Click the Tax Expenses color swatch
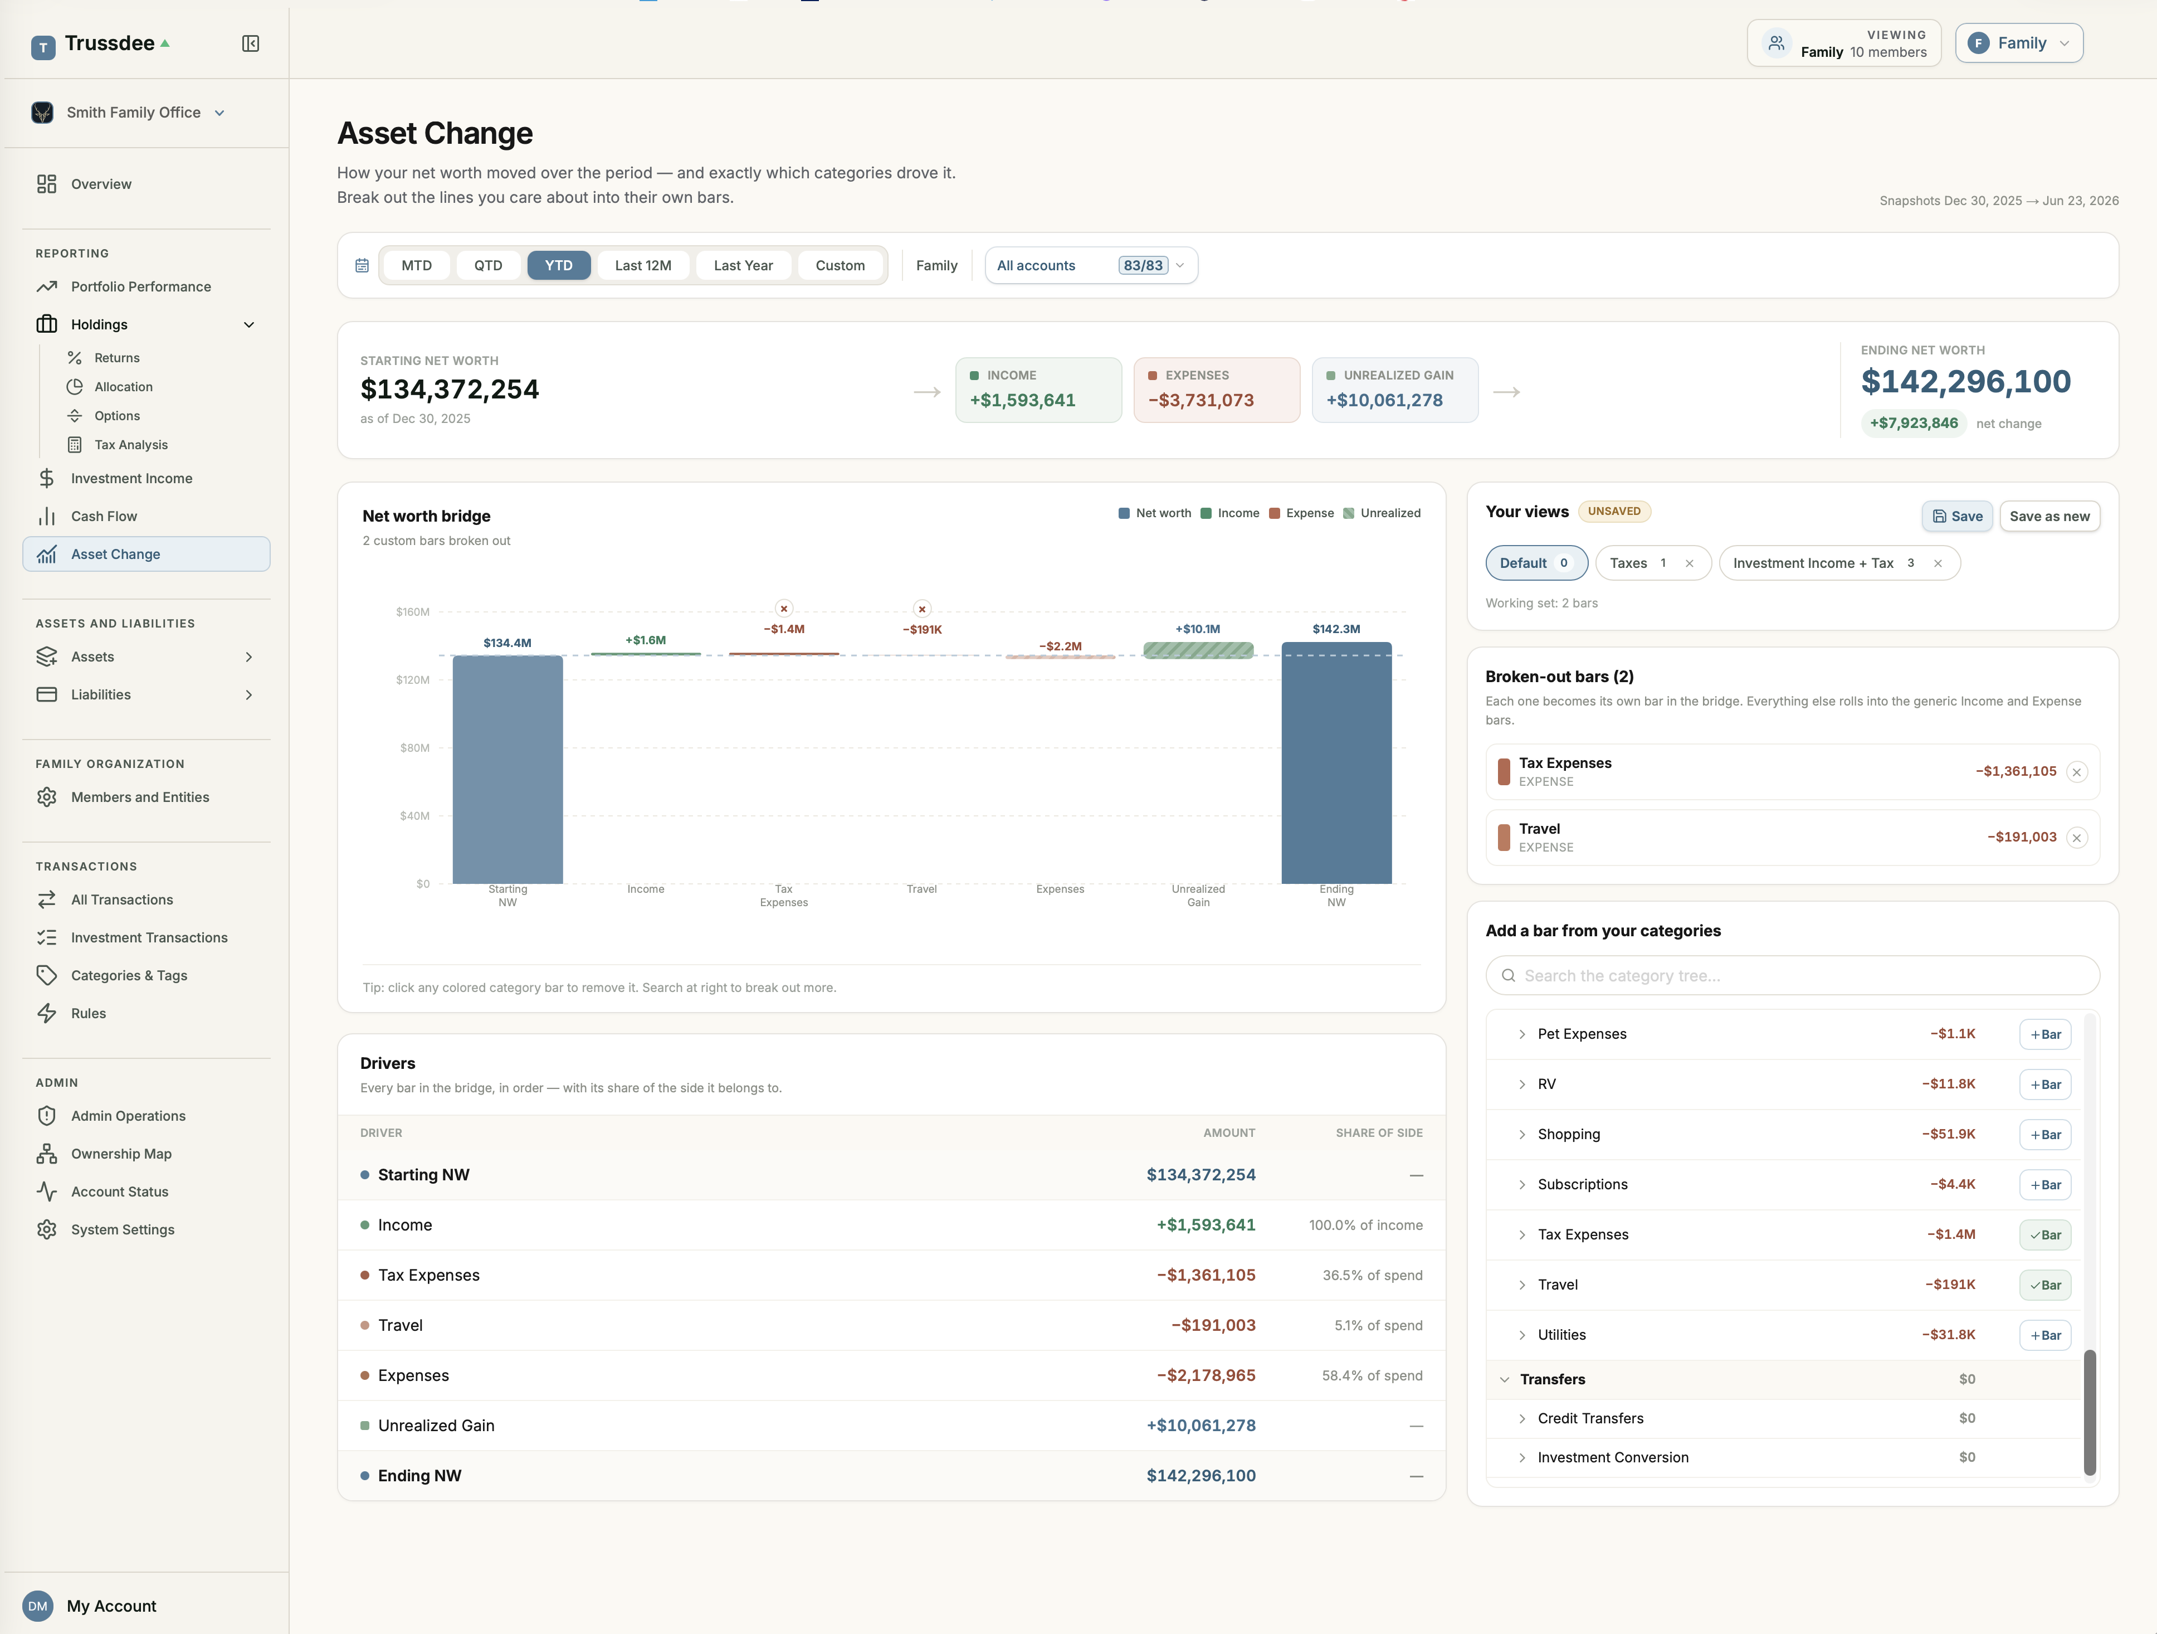Viewport: 2157px width, 1634px height. 1505,772
